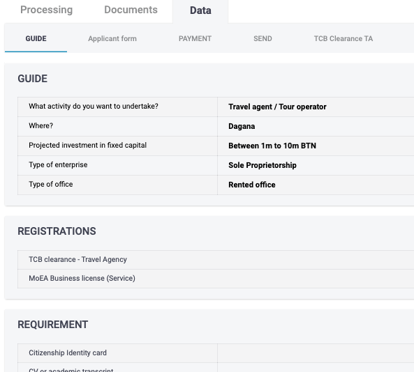Click the 'Type of enterprise' label

(x=58, y=164)
